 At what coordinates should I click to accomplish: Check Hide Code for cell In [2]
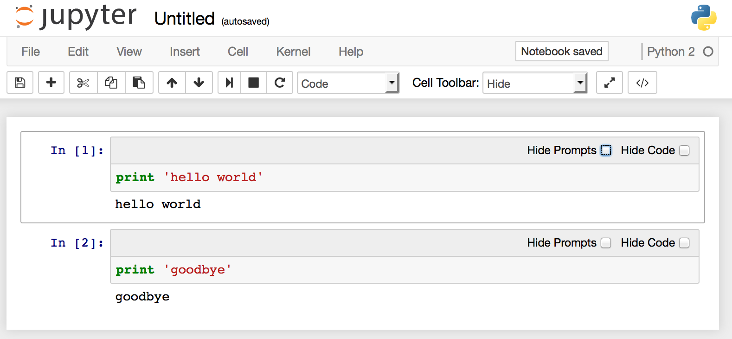click(x=684, y=243)
